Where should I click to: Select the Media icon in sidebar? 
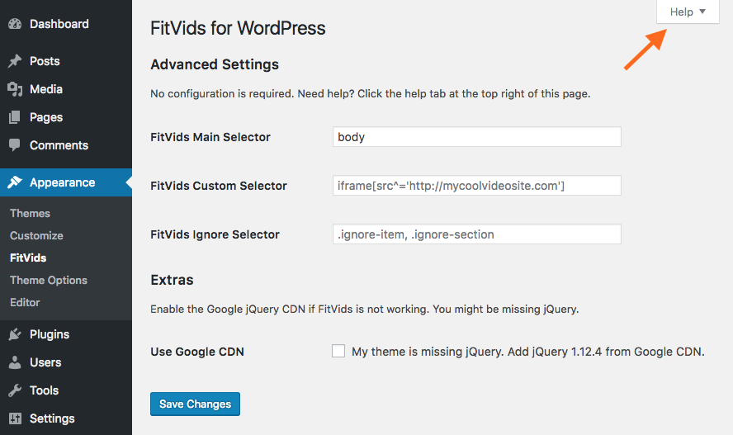(x=15, y=89)
